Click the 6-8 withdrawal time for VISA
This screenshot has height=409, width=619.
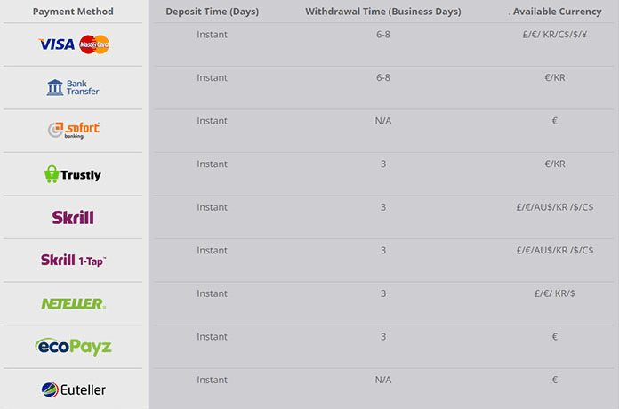tap(383, 35)
